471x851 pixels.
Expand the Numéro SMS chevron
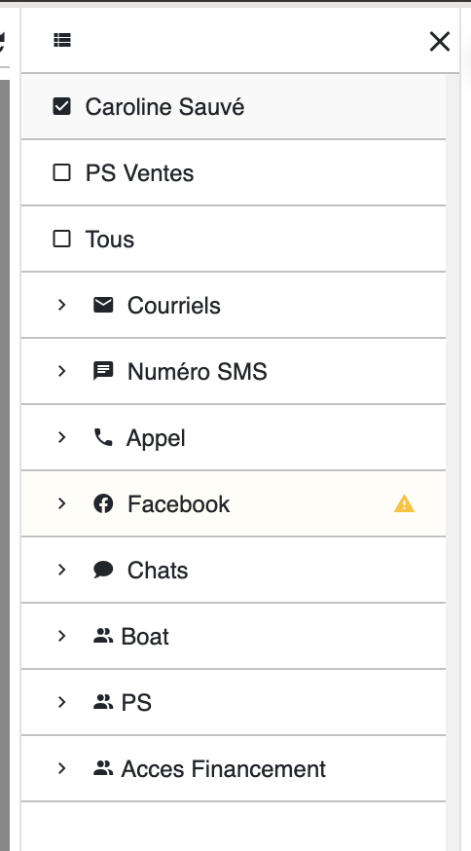click(62, 371)
